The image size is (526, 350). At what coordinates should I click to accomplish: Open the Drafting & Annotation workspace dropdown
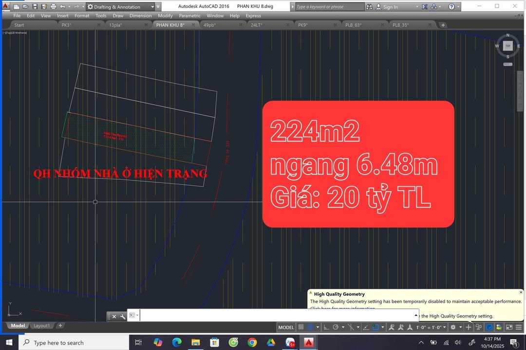point(152,6)
